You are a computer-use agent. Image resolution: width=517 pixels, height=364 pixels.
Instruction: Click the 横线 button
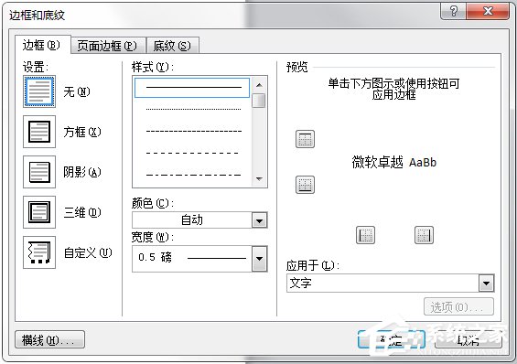[x=49, y=339]
